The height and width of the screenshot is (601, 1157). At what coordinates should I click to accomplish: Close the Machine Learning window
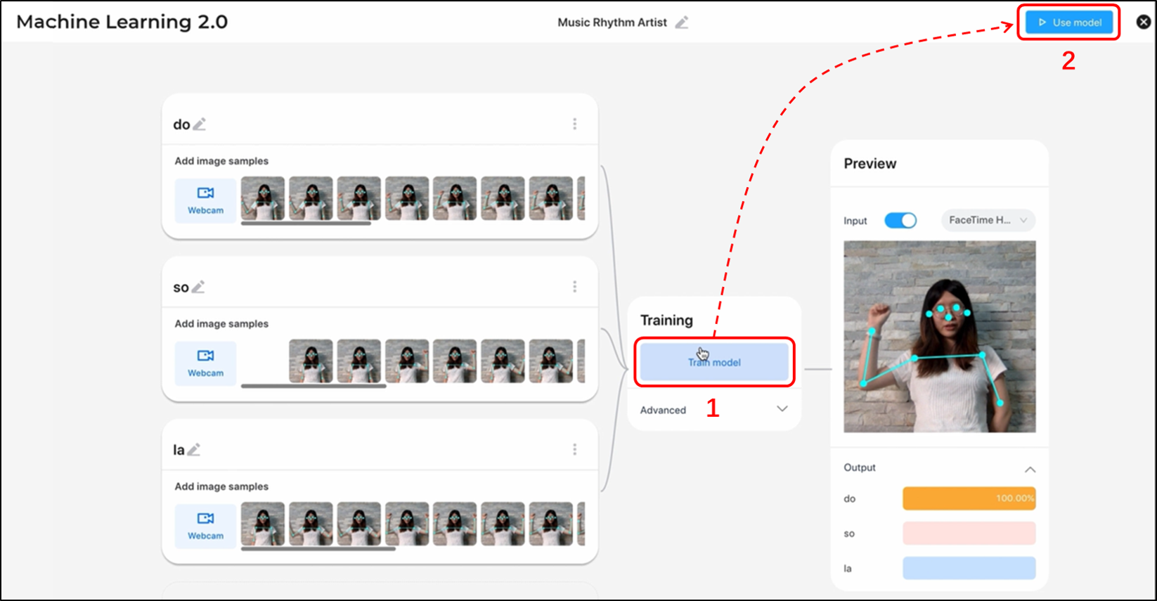(x=1144, y=22)
